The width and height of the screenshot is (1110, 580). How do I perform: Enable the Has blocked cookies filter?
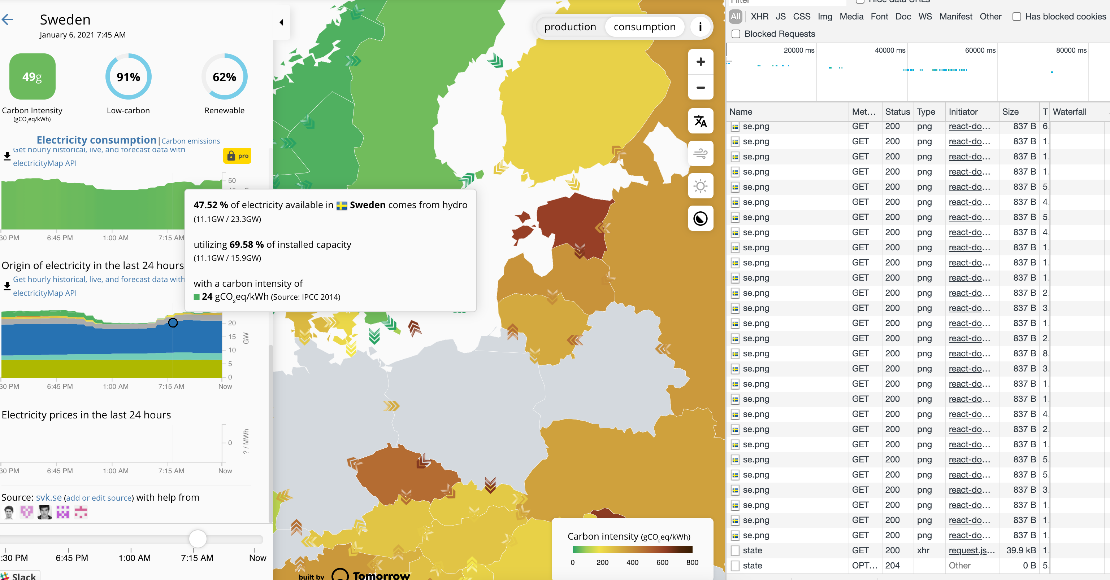pos(1017,17)
